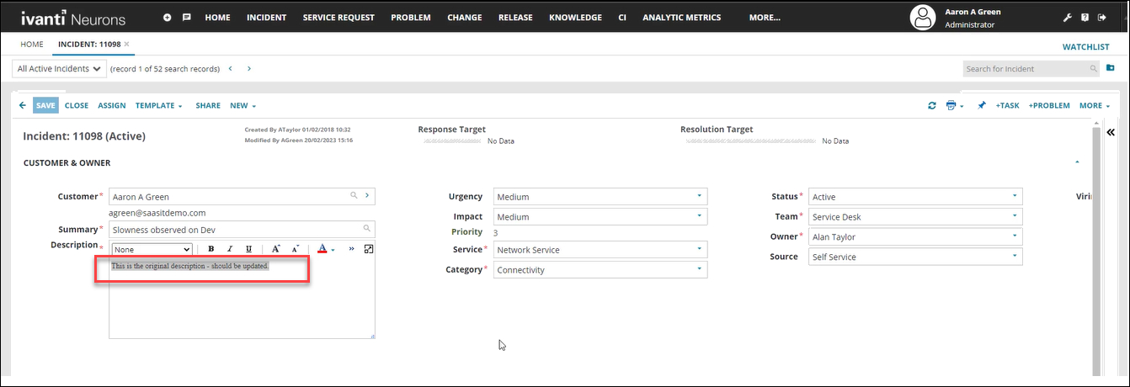Toggle italic formatting in Description editor
The height and width of the screenshot is (387, 1130).
229,250
